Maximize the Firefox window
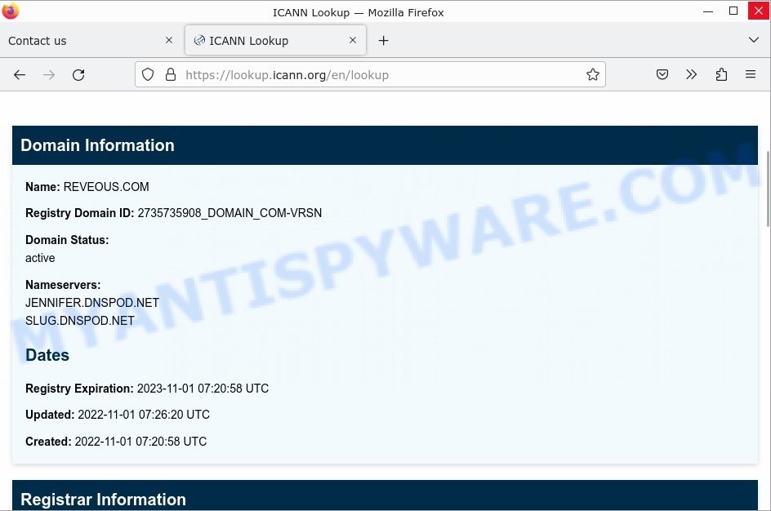Viewport: 771px width, 511px height. point(733,11)
